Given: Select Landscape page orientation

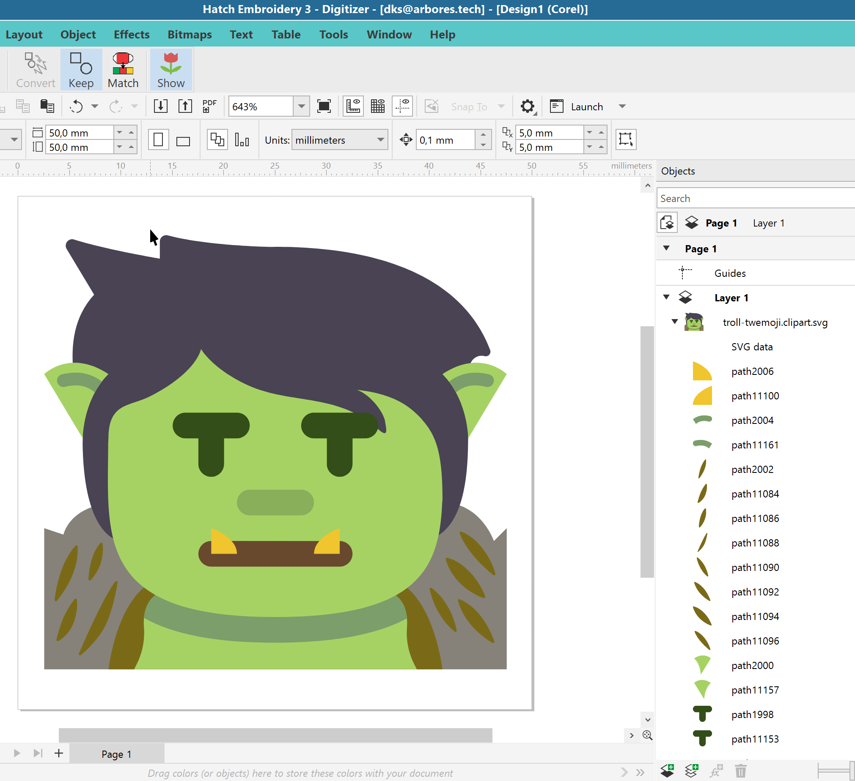Looking at the screenshot, I should point(183,141).
